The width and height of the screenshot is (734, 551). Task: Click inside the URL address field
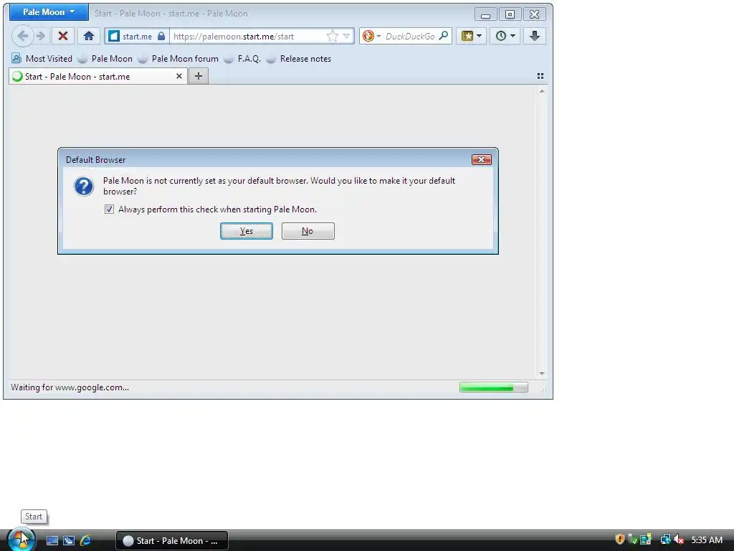(x=248, y=36)
